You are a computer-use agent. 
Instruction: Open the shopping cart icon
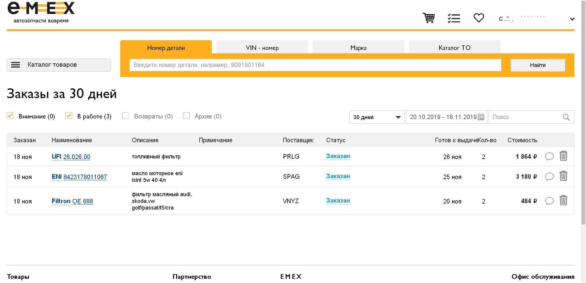pyautogui.click(x=429, y=18)
